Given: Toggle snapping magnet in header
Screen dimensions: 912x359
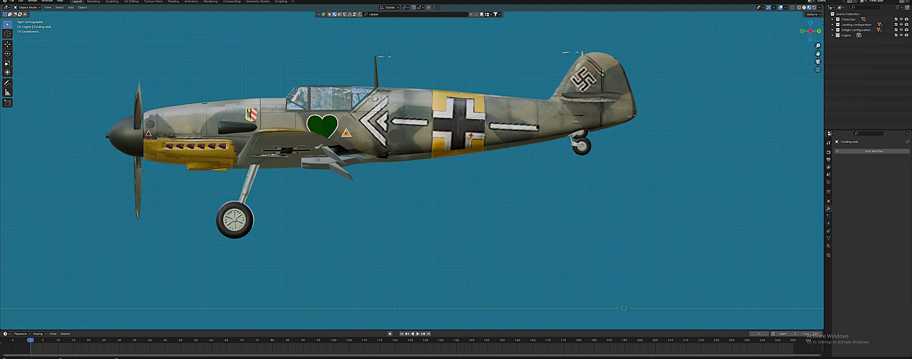Looking at the screenshot, I should (x=413, y=7).
